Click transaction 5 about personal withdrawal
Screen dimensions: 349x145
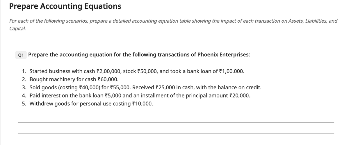[91, 104]
